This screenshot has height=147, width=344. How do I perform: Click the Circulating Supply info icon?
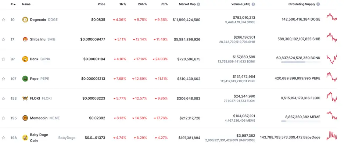(318, 4)
